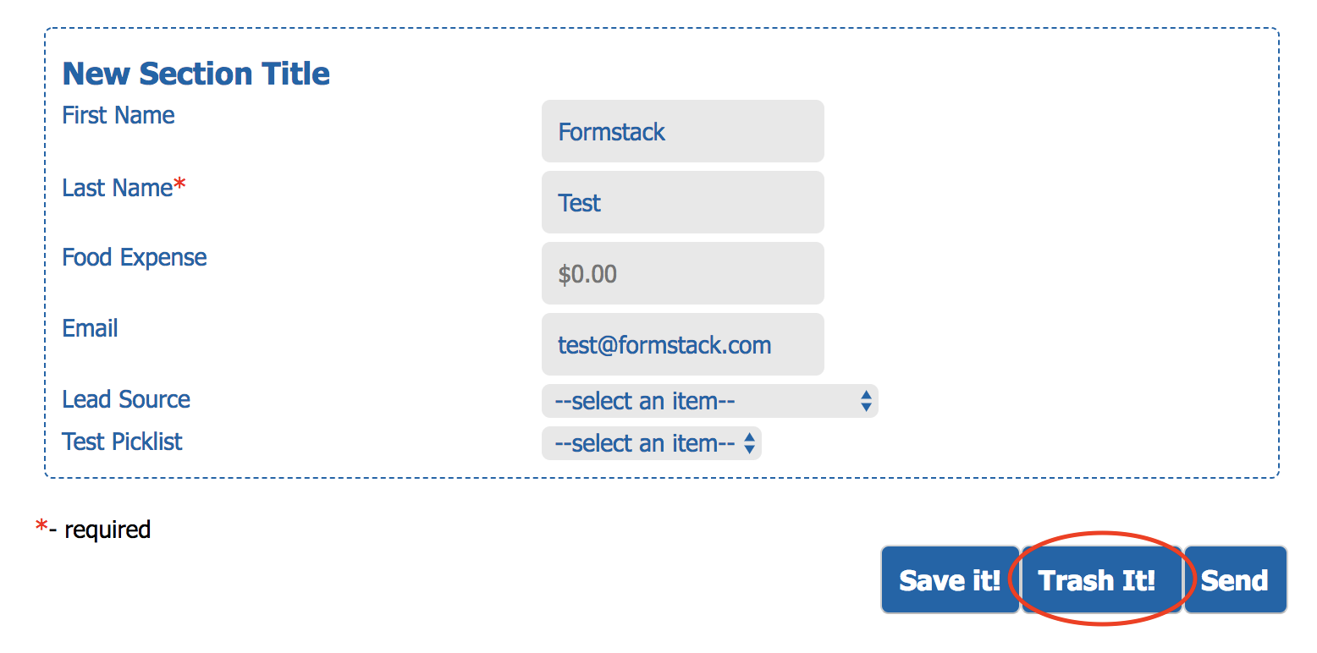Focus the Last Name field containing Test

pos(682,202)
